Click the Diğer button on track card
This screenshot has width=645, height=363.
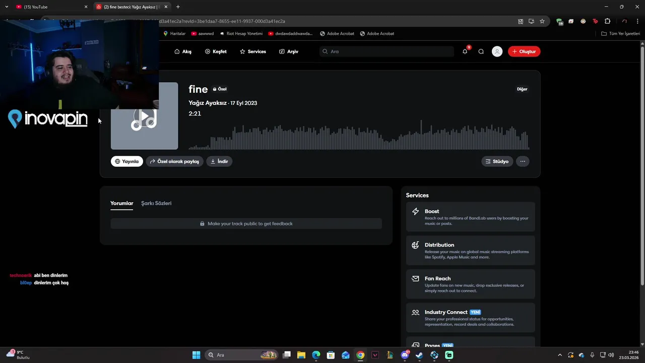pos(522,89)
